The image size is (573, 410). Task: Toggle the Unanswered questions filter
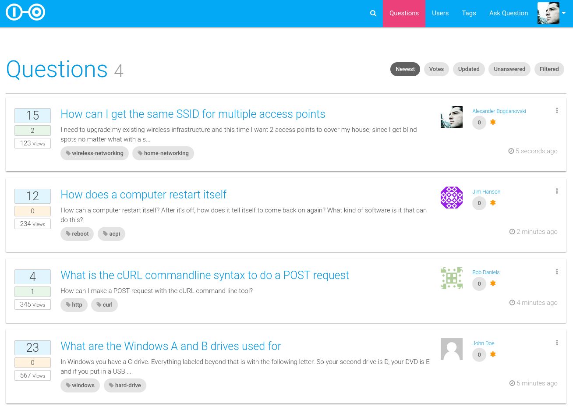pos(509,69)
